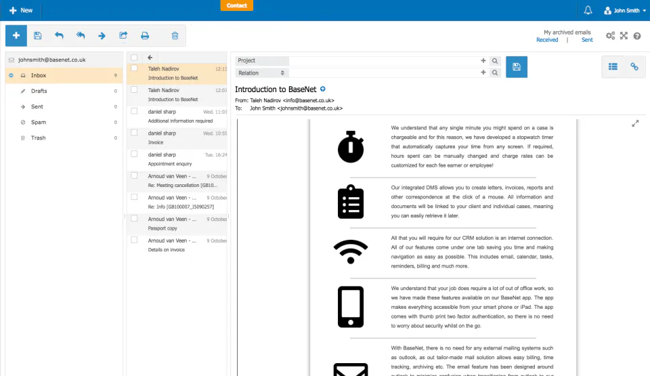Open the Spam folder
The height and width of the screenshot is (376, 650).
pos(64,123)
